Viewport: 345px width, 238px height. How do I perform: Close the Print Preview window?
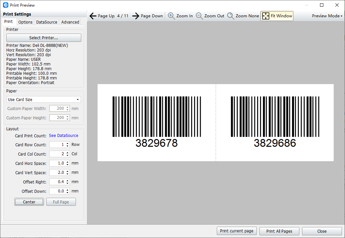point(337,5)
